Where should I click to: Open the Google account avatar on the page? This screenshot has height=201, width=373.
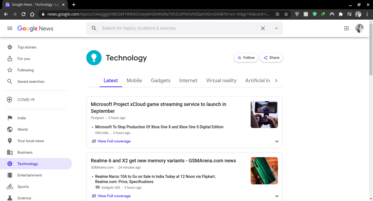[x=359, y=28]
